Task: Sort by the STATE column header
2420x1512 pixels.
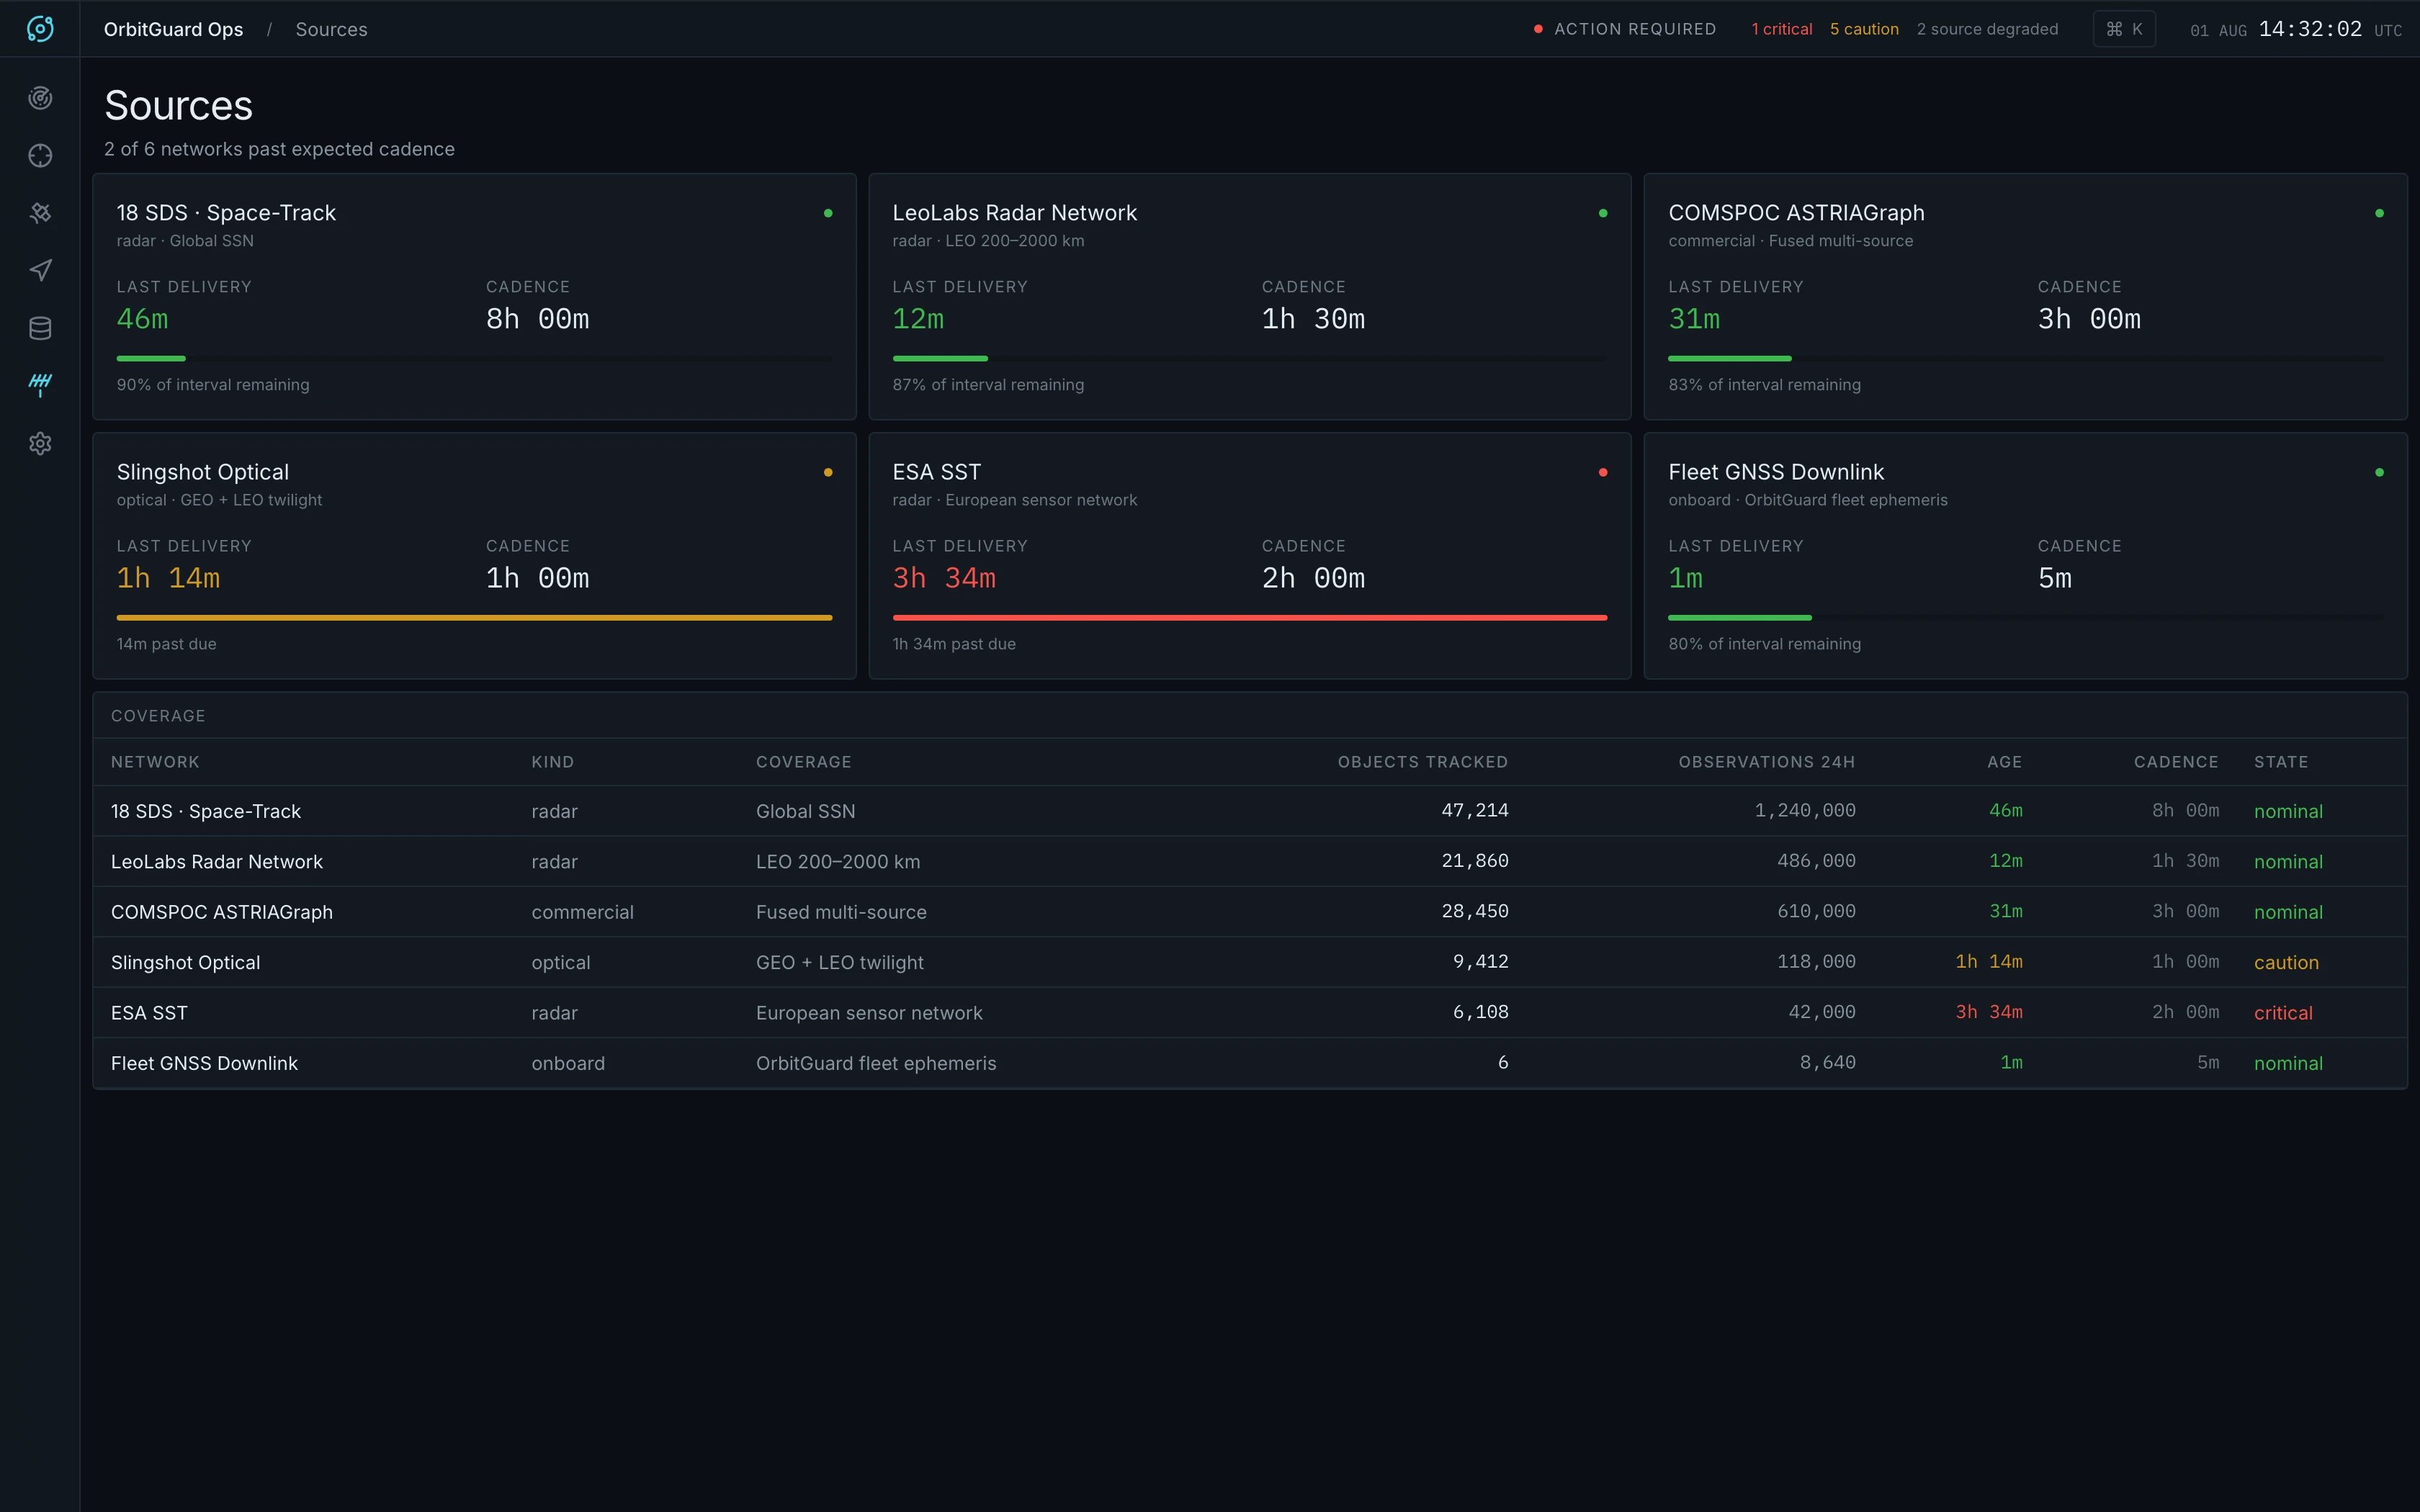Action: pos(2281,762)
